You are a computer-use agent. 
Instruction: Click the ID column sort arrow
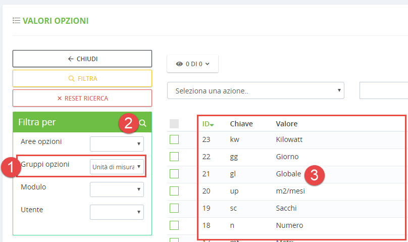pyautogui.click(x=212, y=125)
